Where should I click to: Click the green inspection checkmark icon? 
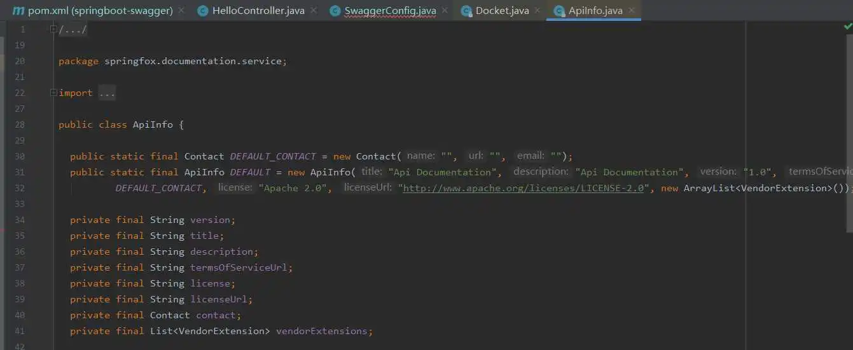[847, 27]
